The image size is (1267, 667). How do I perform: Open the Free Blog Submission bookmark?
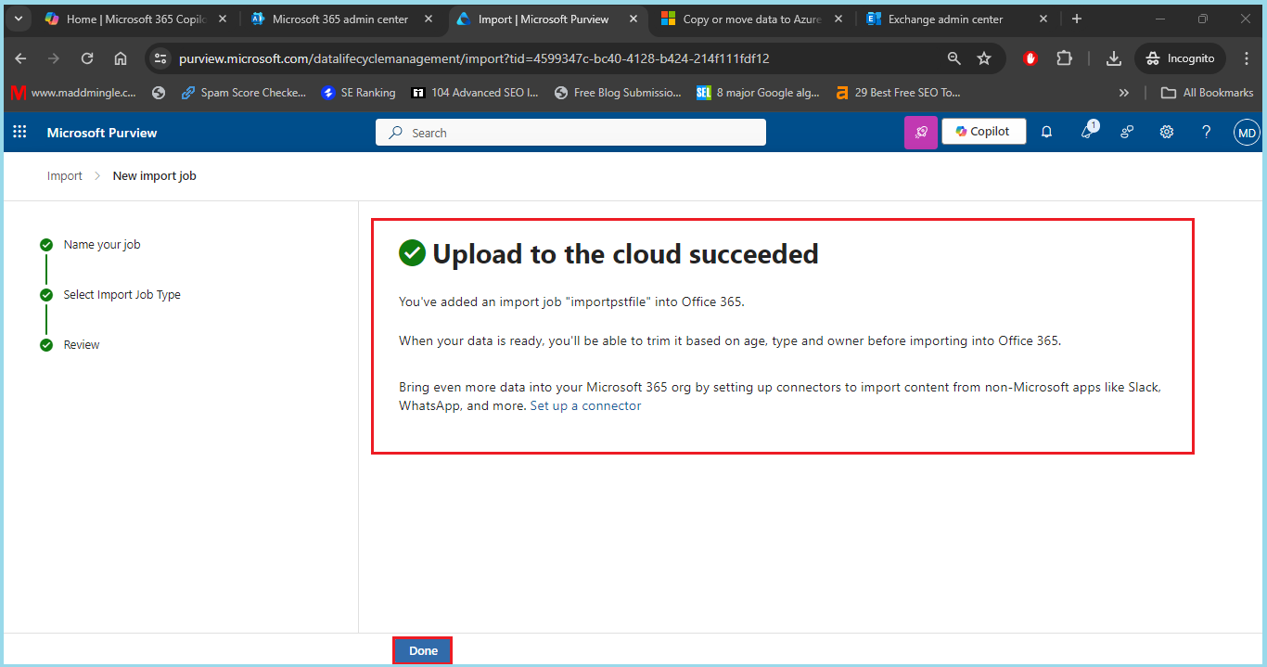point(618,93)
